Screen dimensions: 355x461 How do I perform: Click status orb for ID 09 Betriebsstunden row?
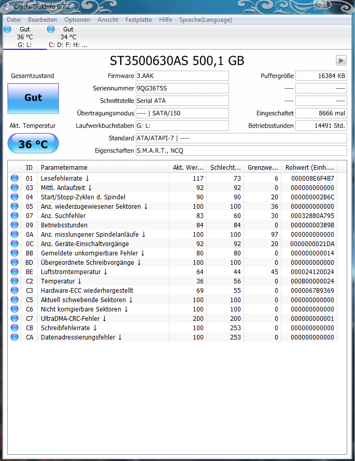click(15, 225)
